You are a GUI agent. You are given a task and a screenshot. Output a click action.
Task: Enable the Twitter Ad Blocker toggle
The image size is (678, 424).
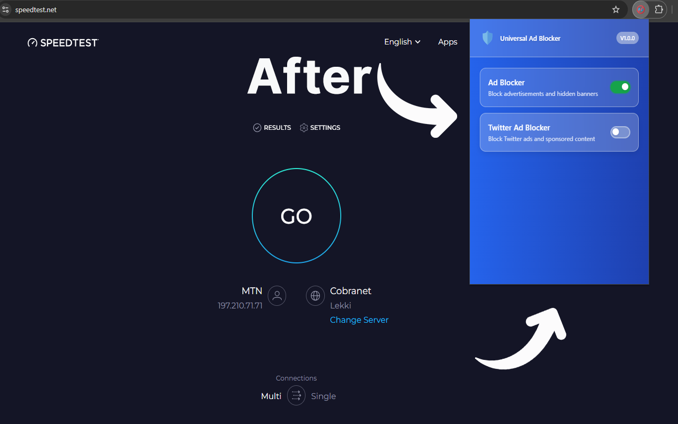(x=620, y=132)
